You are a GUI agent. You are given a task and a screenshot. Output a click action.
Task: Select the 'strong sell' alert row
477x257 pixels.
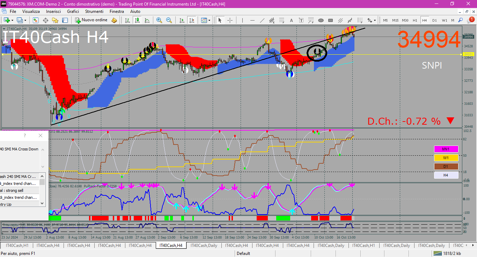(x=20, y=190)
